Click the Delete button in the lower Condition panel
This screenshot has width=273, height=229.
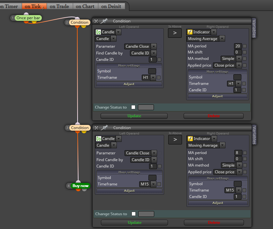(x=214, y=223)
